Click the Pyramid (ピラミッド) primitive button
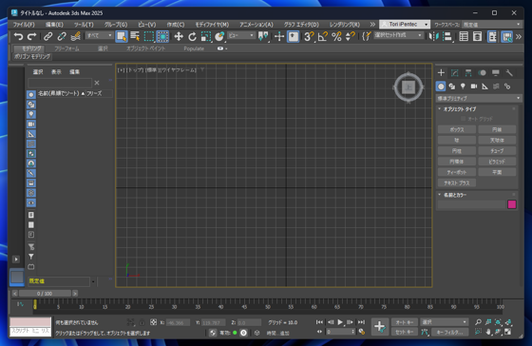The width and height of the screenshot is (532, 346). [497, 162]
